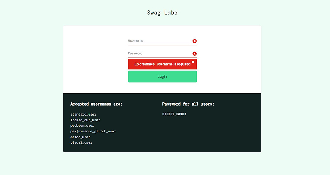Click the problem_user username text
The height and width of the screenshot is (175, 330).
(82, 126)
